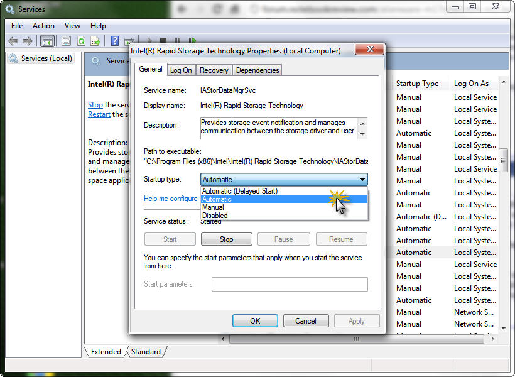Click the Stop the service link
515x377 pixels.
coord(95,105)
